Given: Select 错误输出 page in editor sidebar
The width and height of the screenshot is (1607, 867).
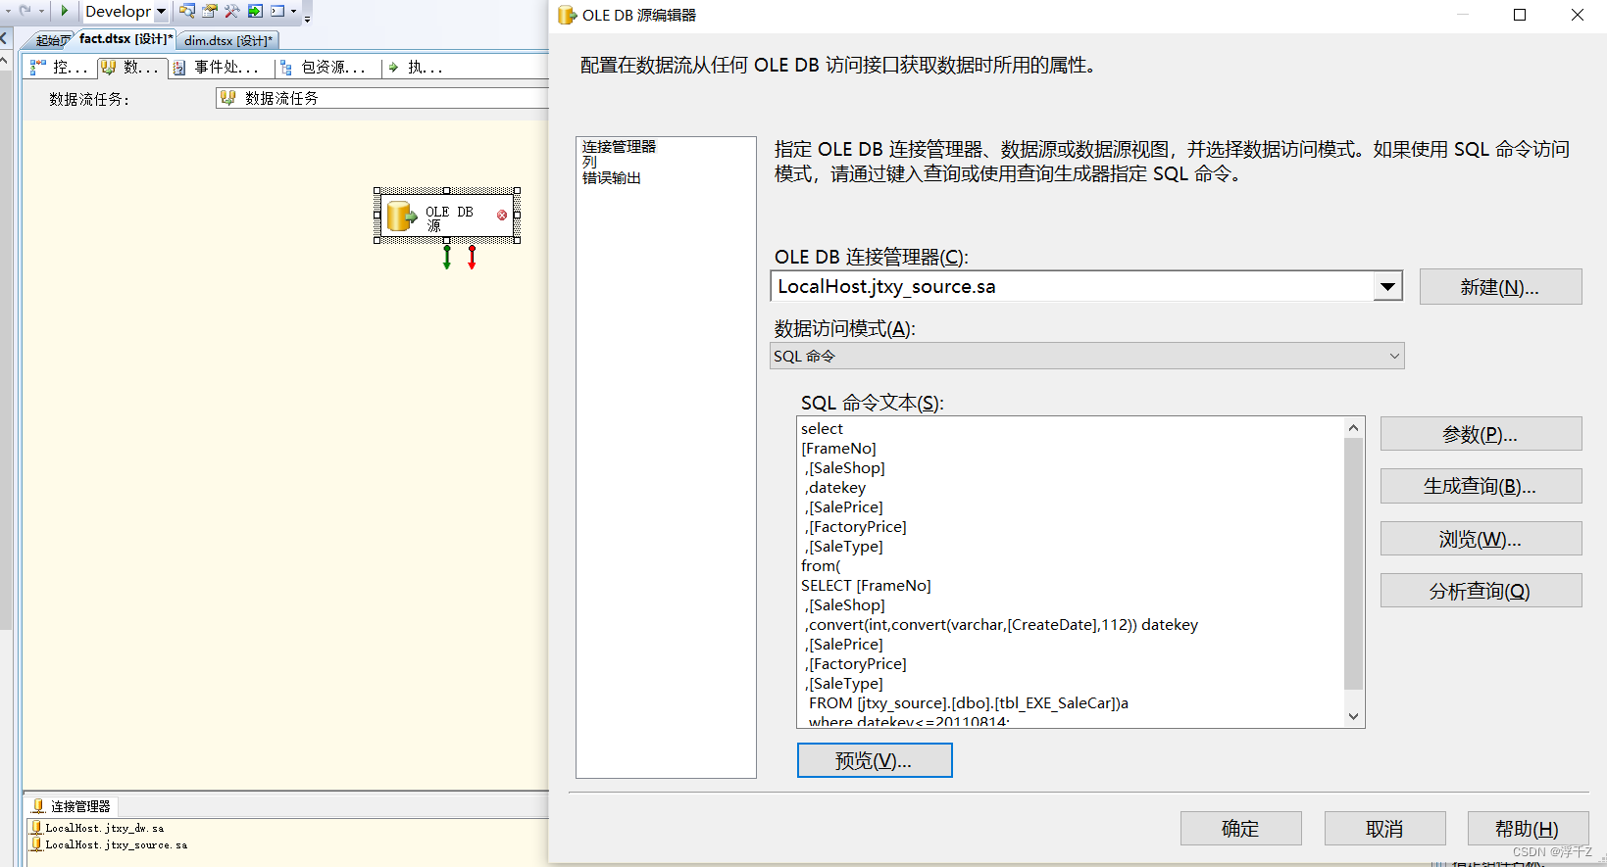Looking at the screenshot, I should [611, 177].
